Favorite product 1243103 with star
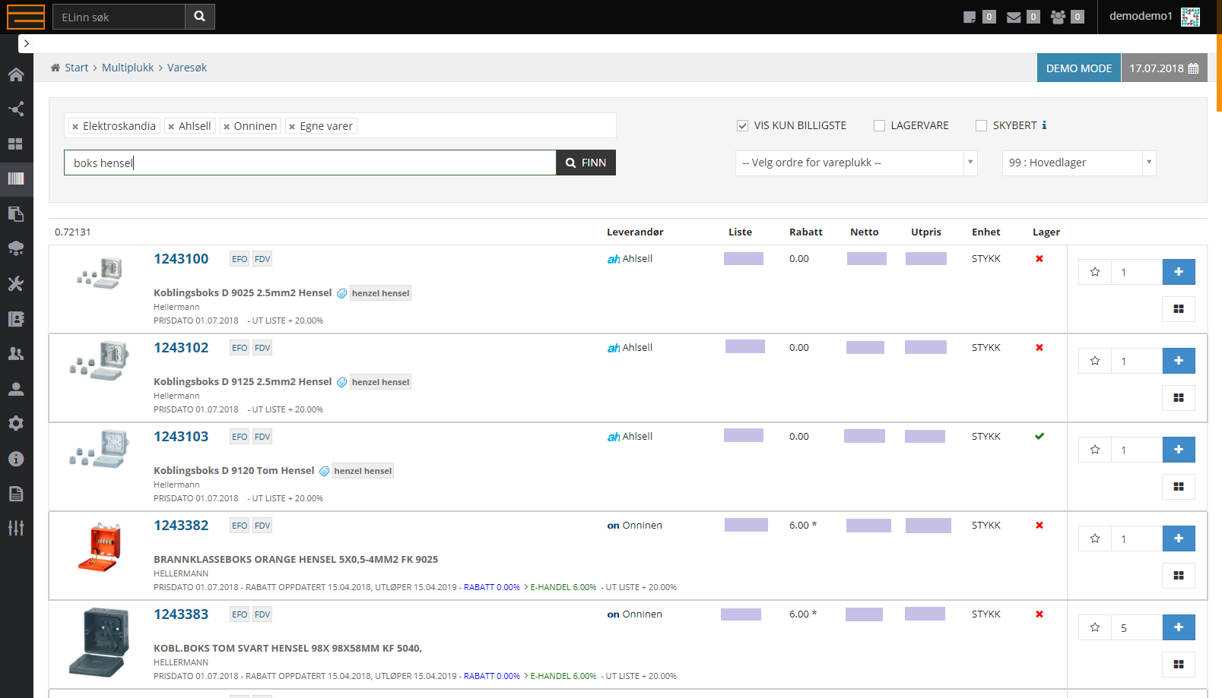The image size is (1222, 698). [1095, 450]
